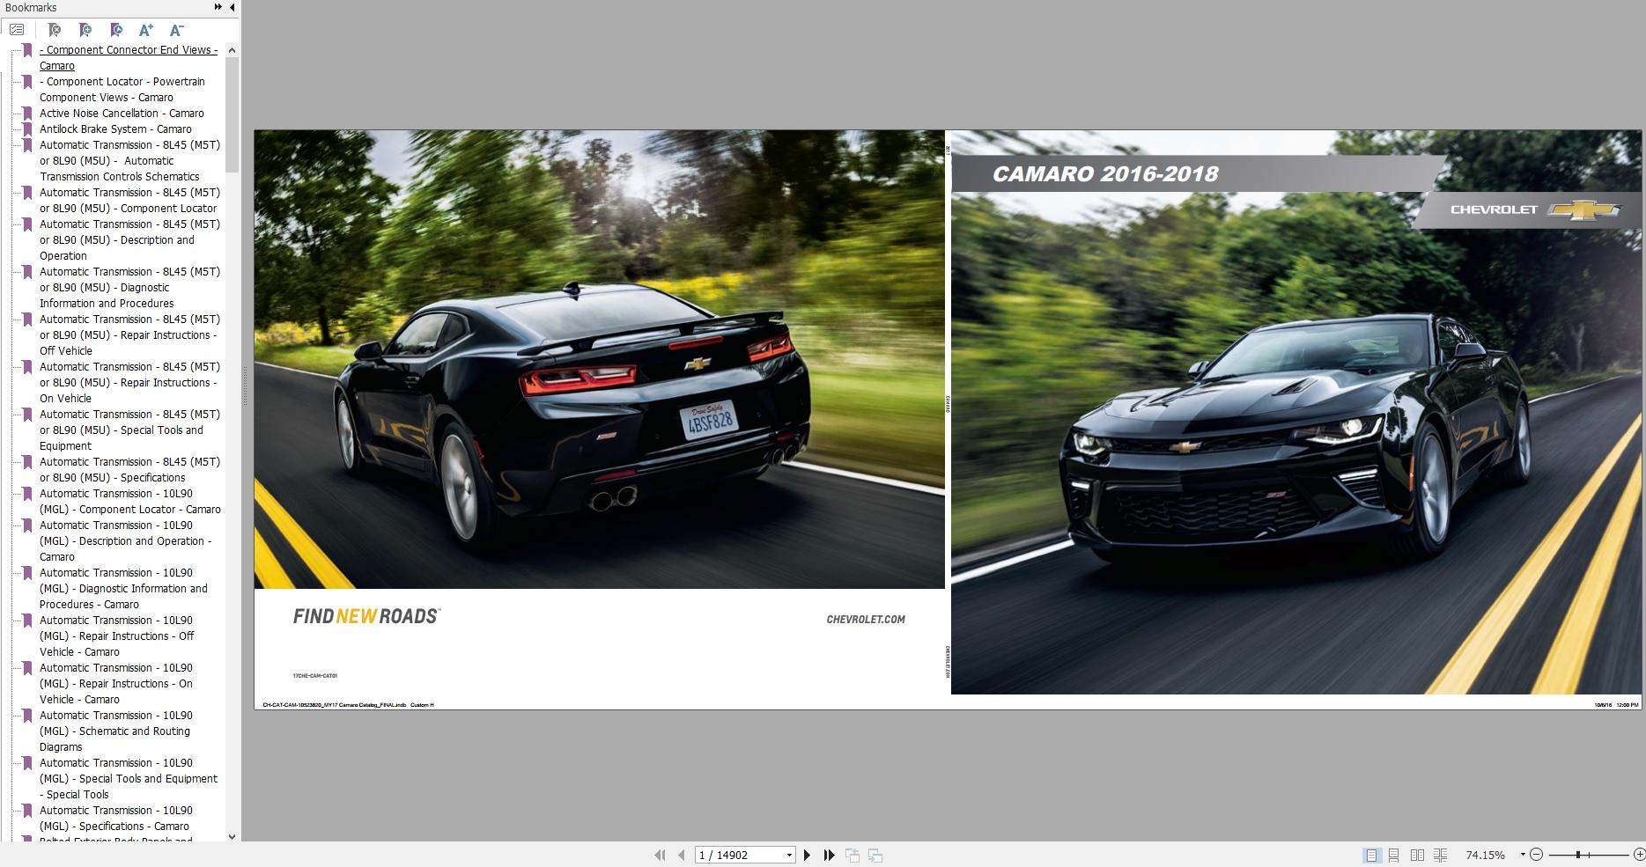Image resolution: width=1646 pixels, height=867 pixels.
Task: Click the next view icon
Action: click(x=875, y=855)
